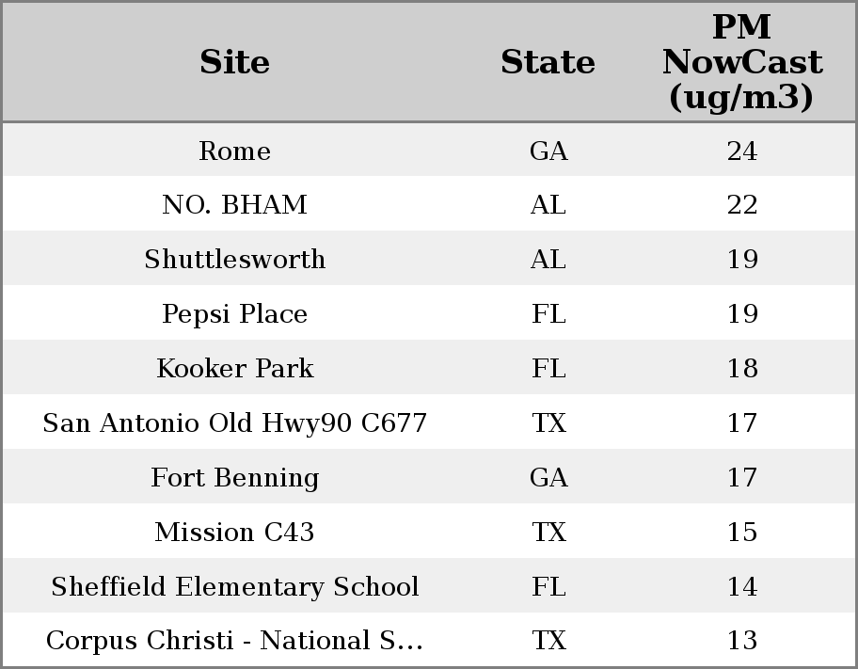Click the TX state cell for Mission C43
Viewport: 858px width, 669px height.
click(548, 532)
